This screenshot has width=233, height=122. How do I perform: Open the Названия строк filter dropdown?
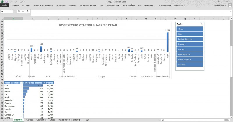click(x=21, y=83)
